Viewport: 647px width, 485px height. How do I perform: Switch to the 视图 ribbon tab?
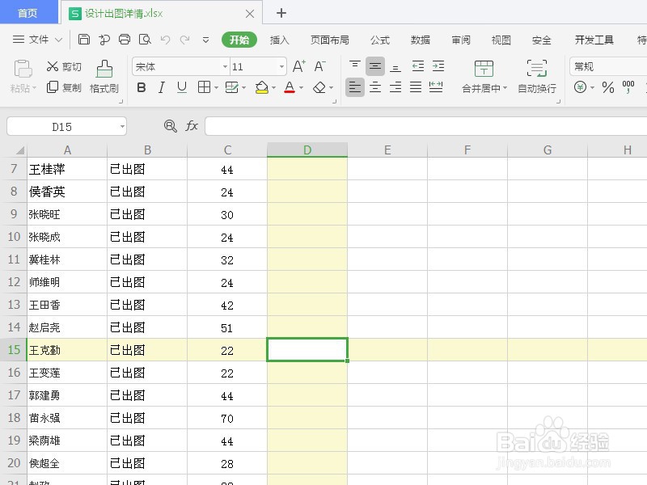(501, 40)
